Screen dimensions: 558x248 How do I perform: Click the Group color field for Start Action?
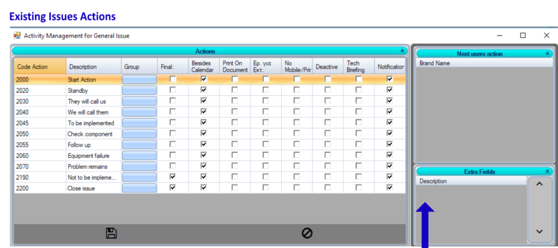(139, 80)
